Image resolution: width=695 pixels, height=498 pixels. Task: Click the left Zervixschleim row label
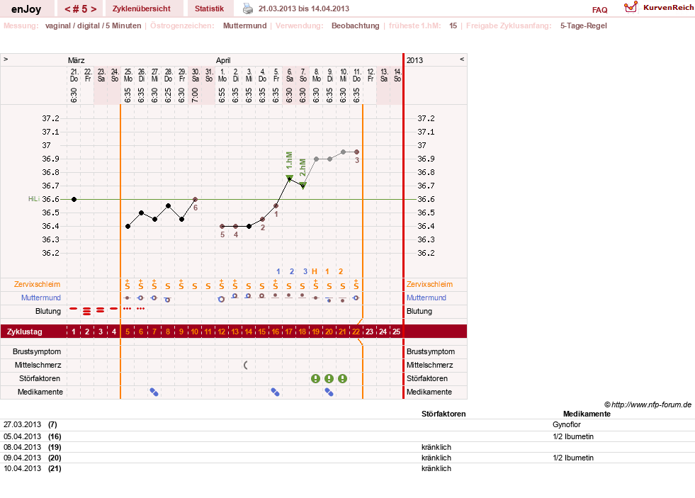(38, 285)
